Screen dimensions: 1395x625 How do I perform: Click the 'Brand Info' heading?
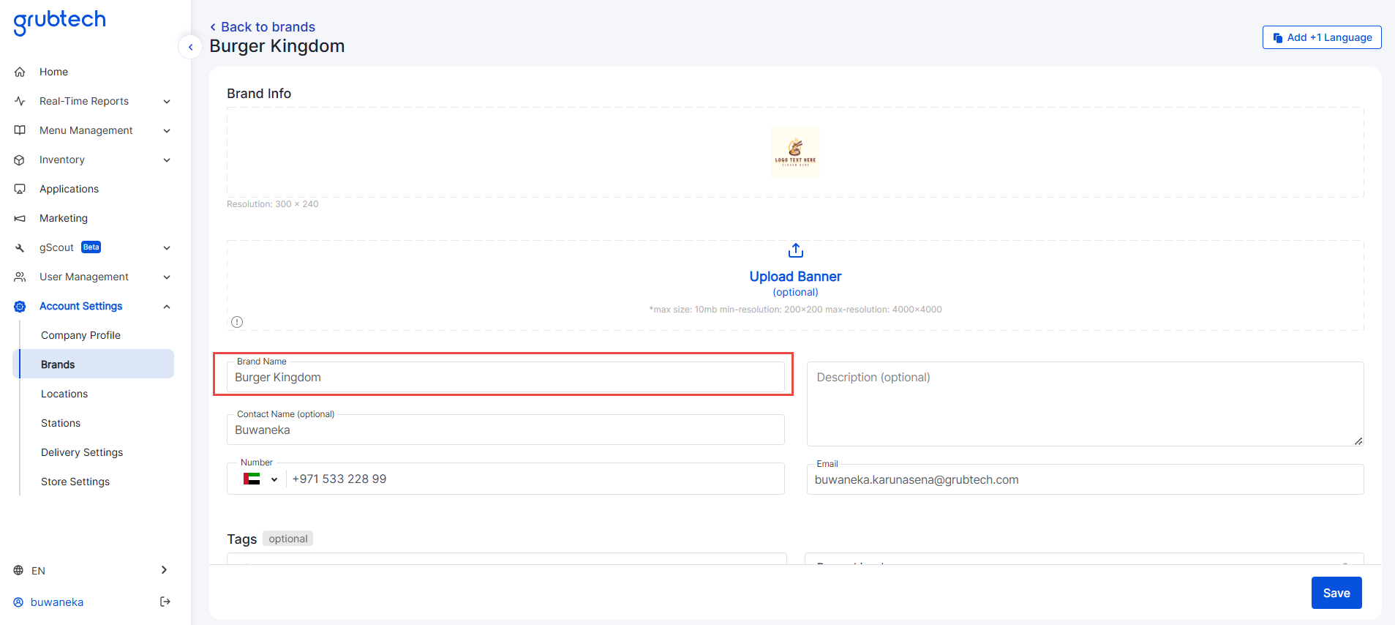click(259, 94)
